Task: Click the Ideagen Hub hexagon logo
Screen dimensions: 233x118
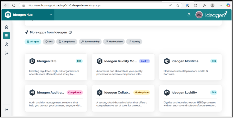Action: pos(8,15)
